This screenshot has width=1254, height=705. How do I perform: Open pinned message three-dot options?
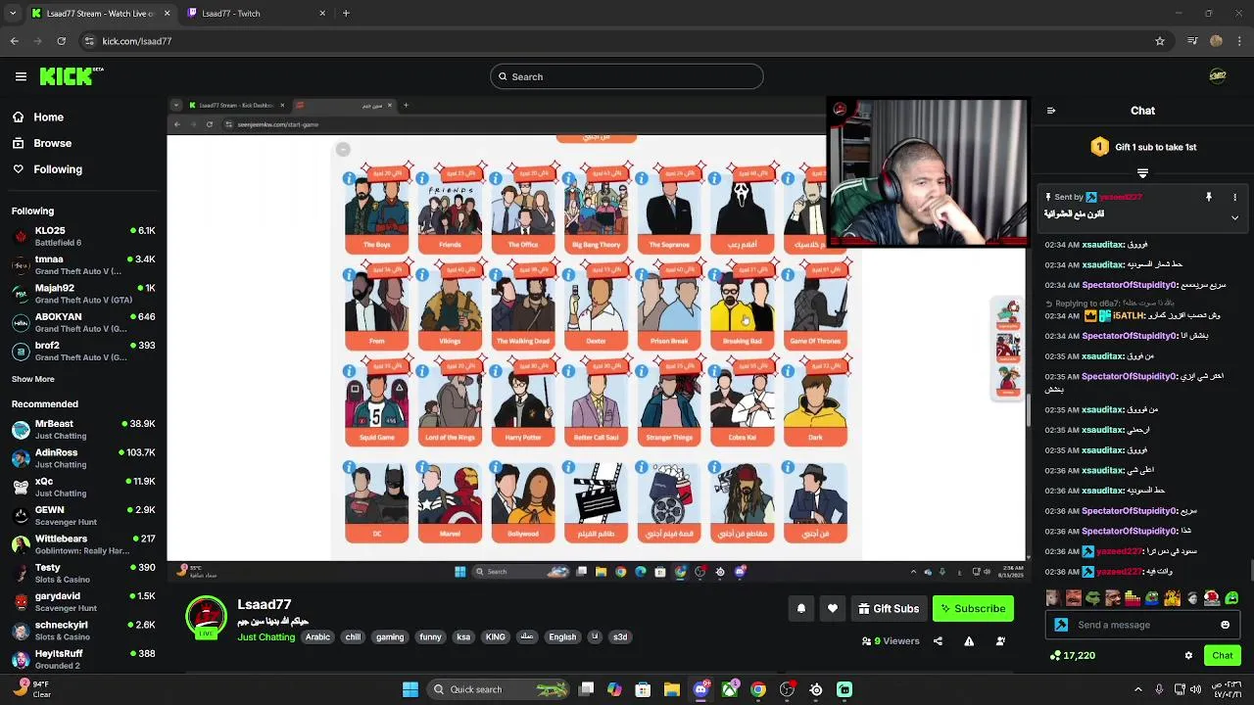(1234, 197)
